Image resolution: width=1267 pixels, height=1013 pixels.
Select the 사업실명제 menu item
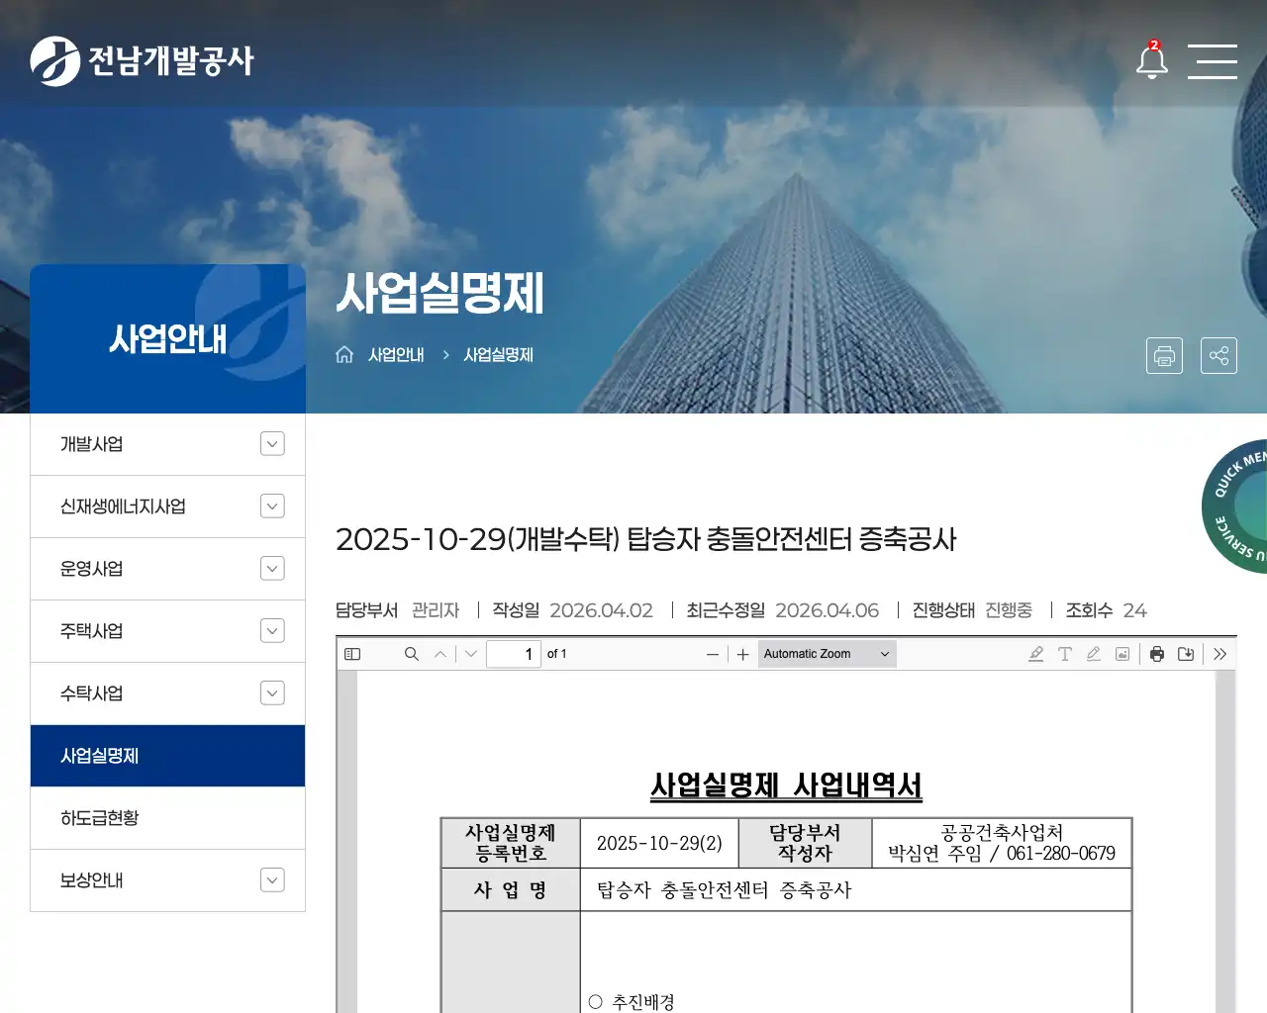tap(167, 756)
